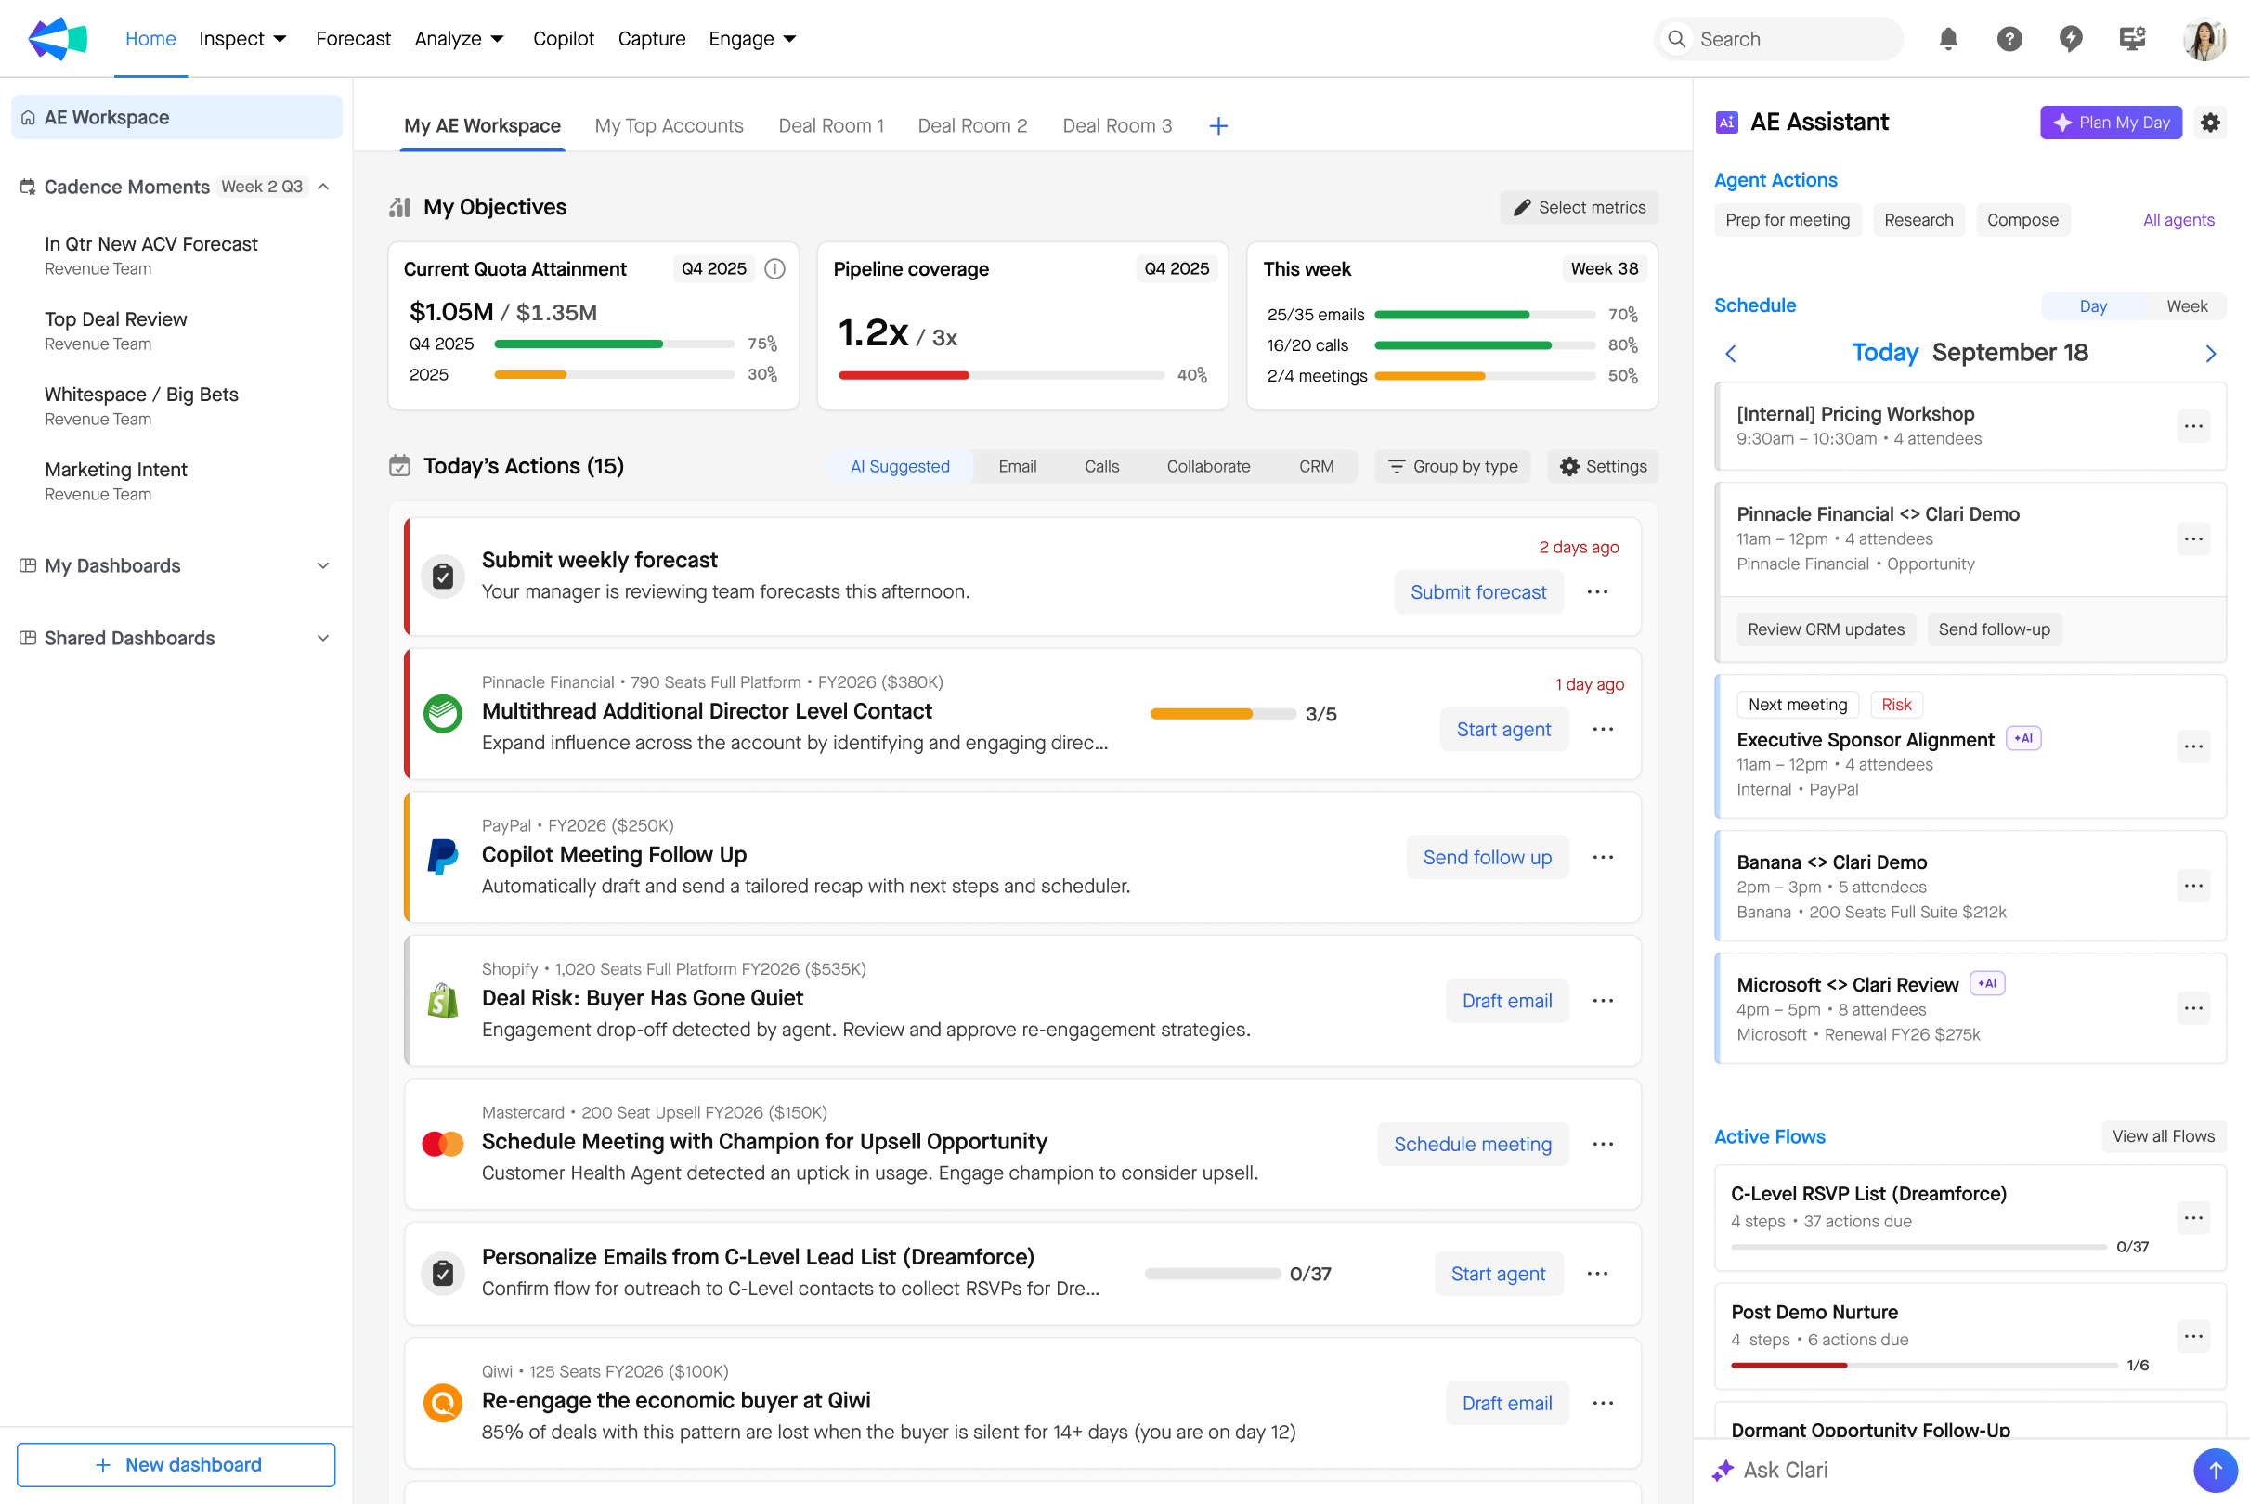Open more options for Submit weekly forecast

(1597, 591)
